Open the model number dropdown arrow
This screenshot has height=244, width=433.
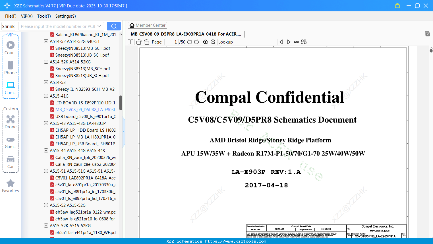pos(99,26)
